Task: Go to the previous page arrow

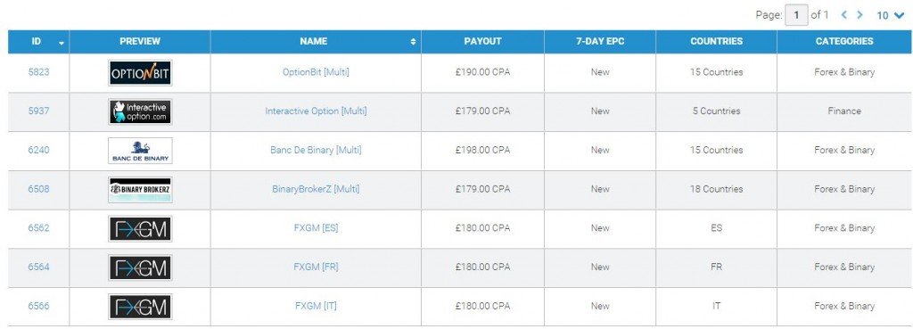Action: click(x=843, y=15)
